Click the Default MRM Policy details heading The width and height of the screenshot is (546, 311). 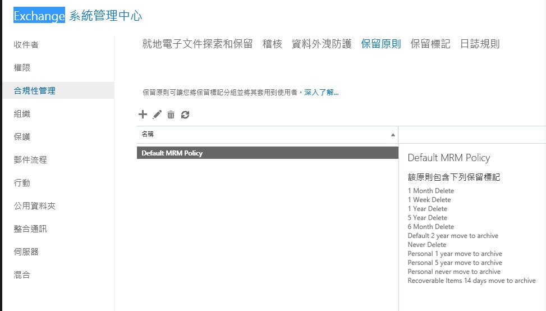pyautogui.click(x=449, y=158)
